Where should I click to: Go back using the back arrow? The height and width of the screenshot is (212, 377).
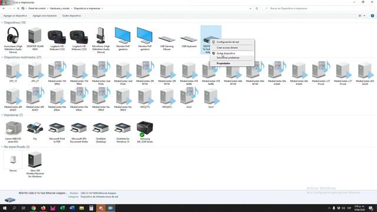4,8
